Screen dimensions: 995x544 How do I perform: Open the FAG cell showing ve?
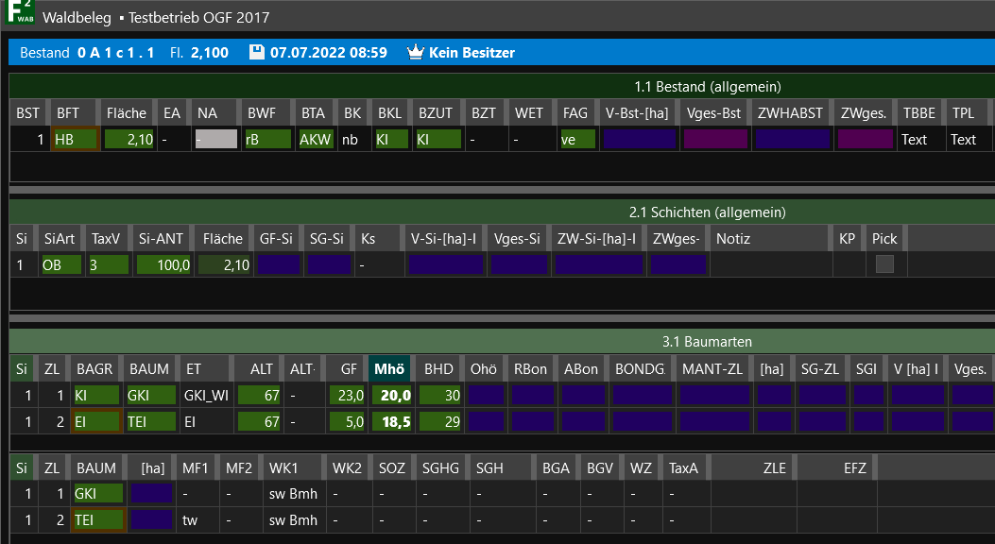(x=576, y=140)
